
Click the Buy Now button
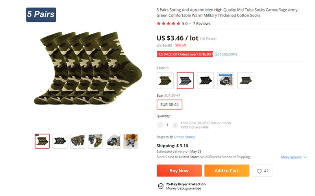click(179, 171)
